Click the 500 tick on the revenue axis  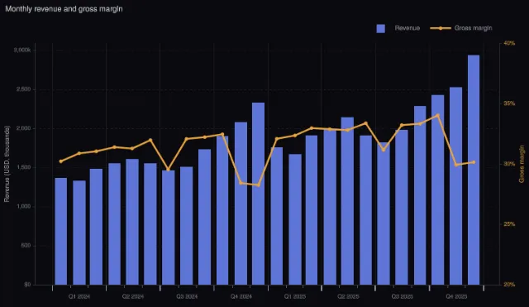(x=26, y=246)
